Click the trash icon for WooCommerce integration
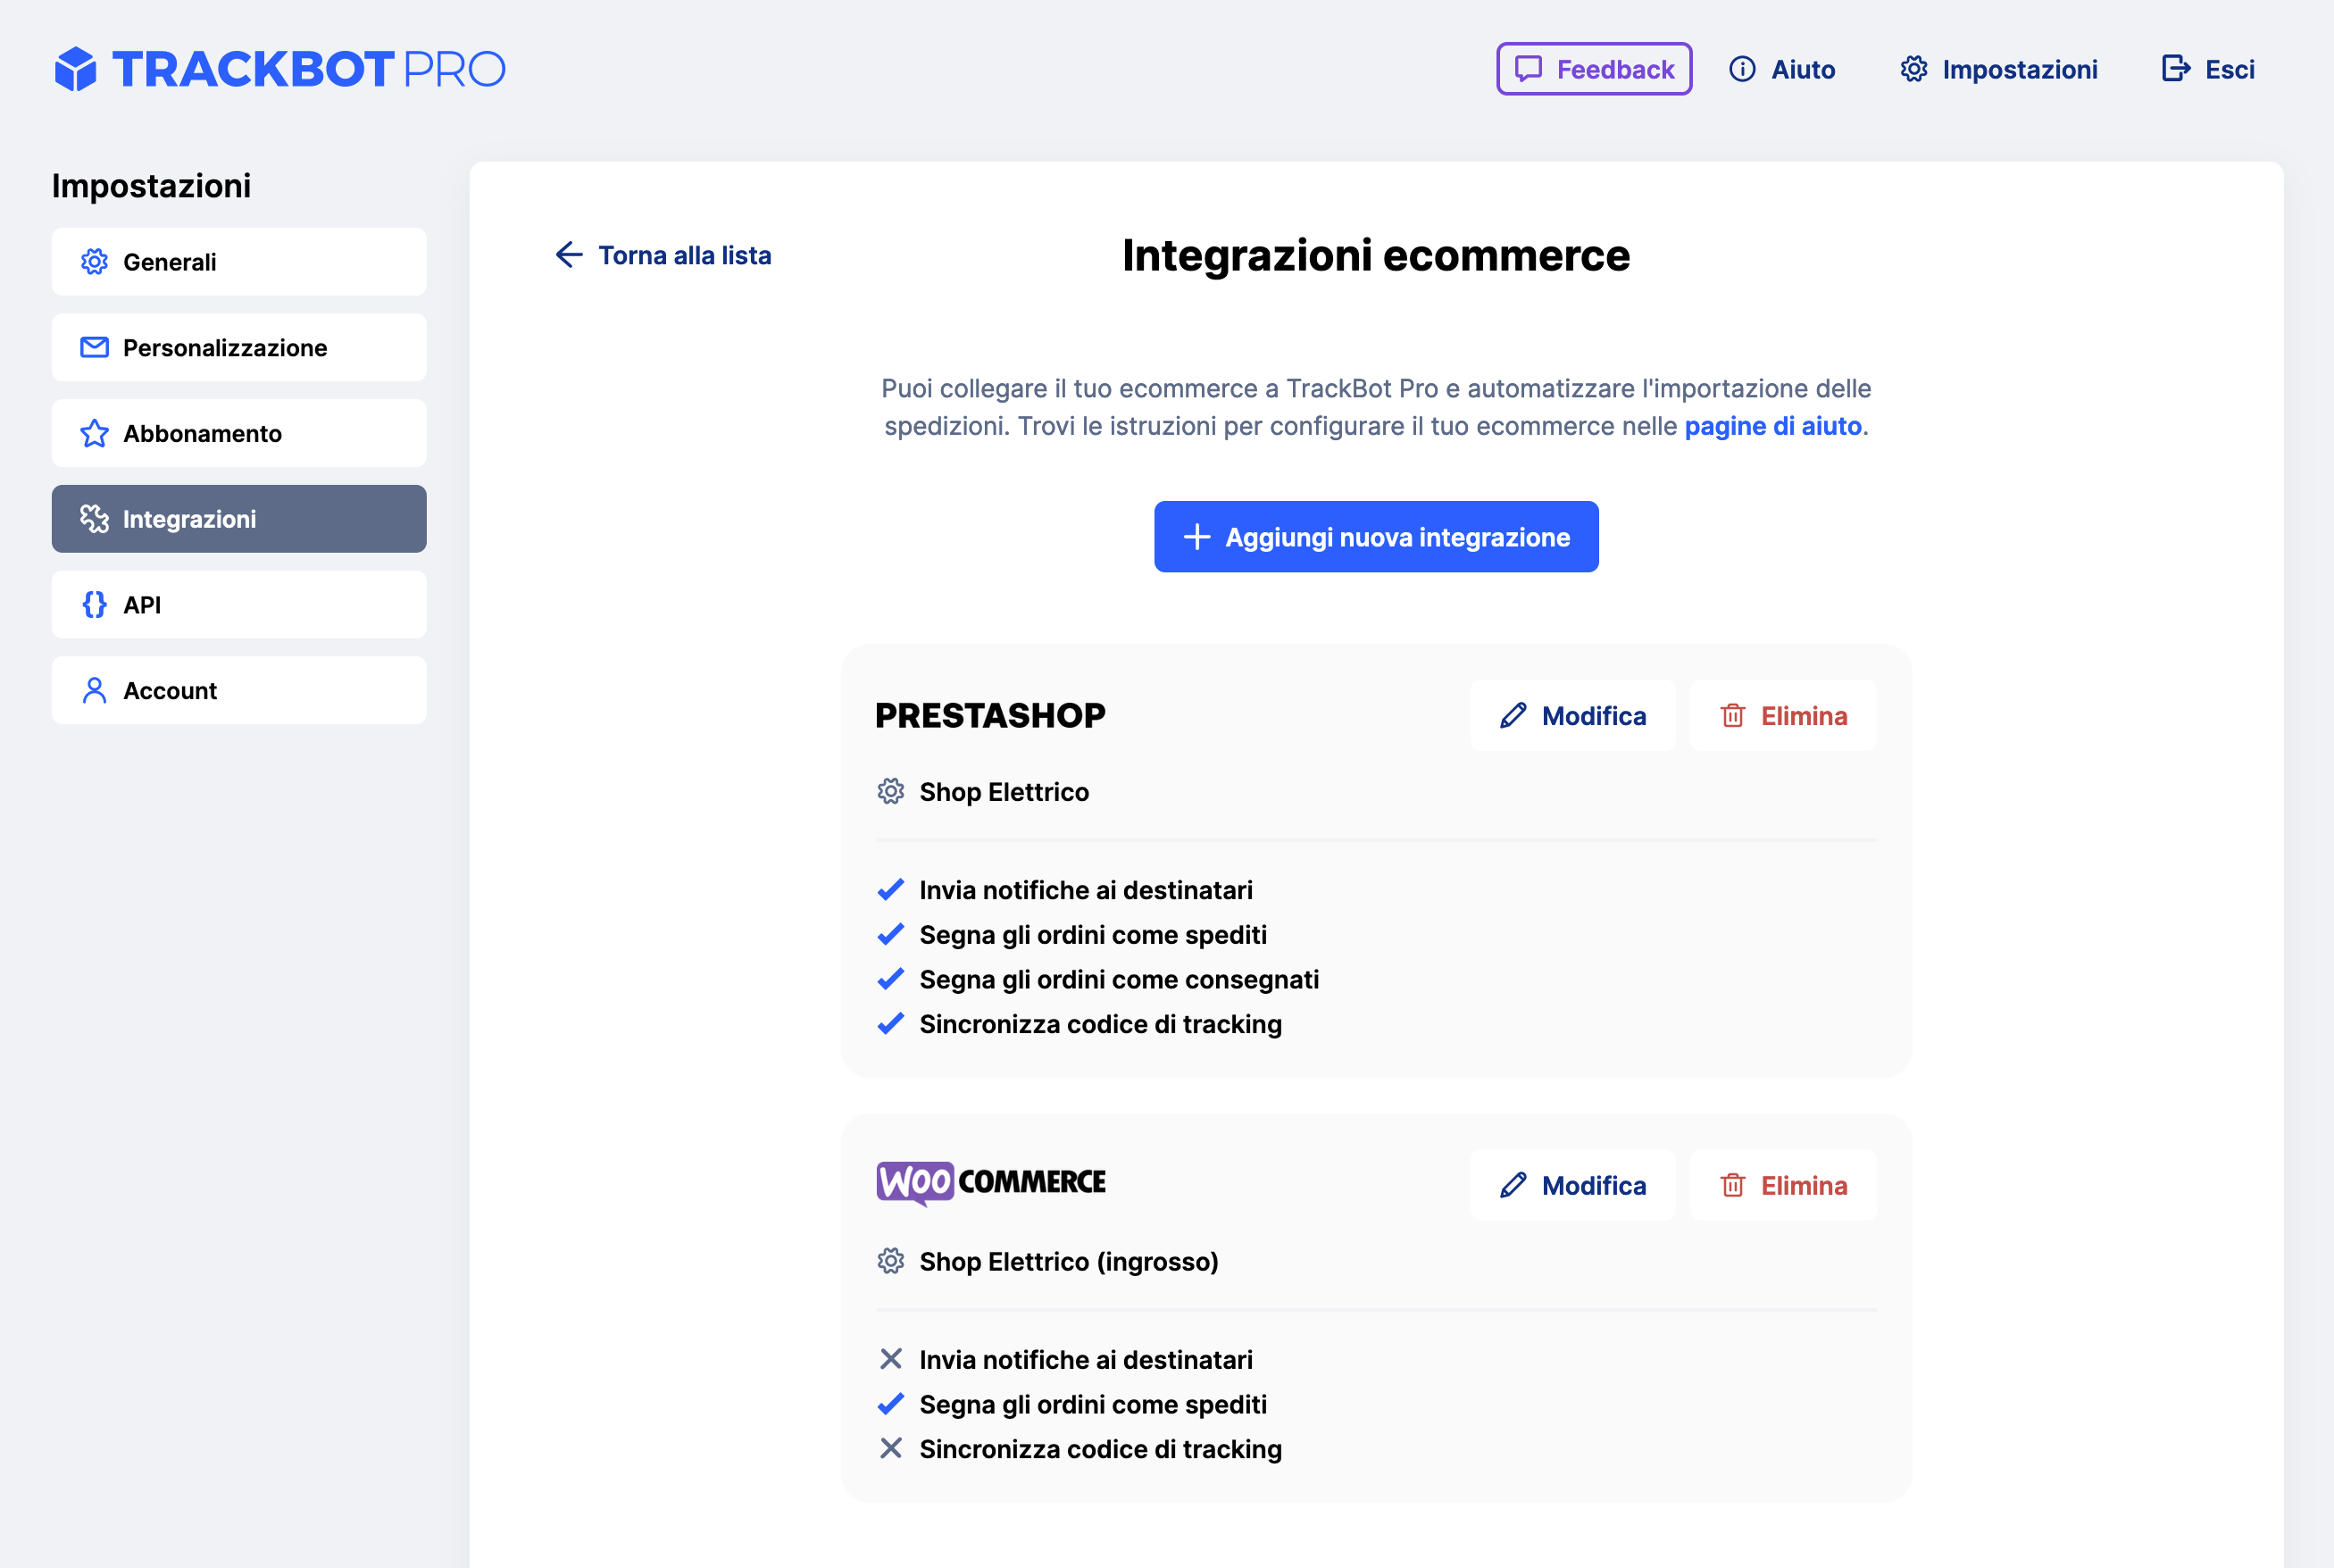 (x=1732, y=1186)
